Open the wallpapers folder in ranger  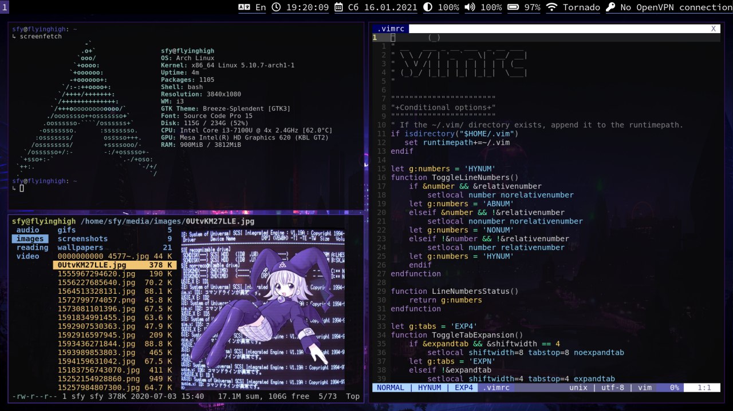pyautogui.click(x=115, y=248)
